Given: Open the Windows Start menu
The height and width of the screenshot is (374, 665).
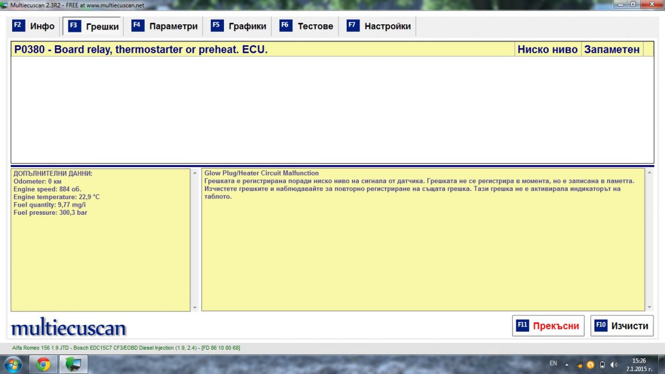Looking at the screenshot, I should click(12, 365).
